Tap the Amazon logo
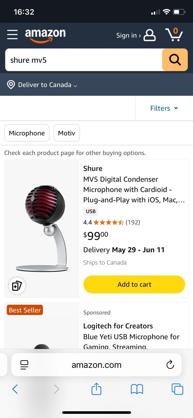 point(45,35)
